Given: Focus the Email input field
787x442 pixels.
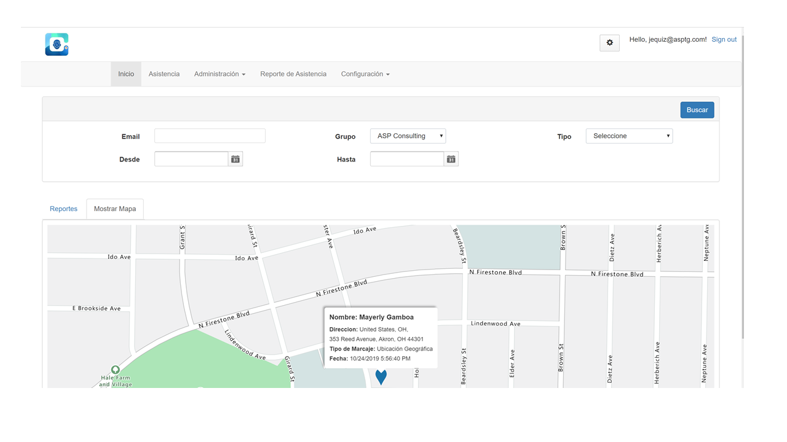Looking at the screenshot, I should (210, 136).
